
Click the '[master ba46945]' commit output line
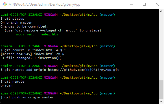(32, 54)
